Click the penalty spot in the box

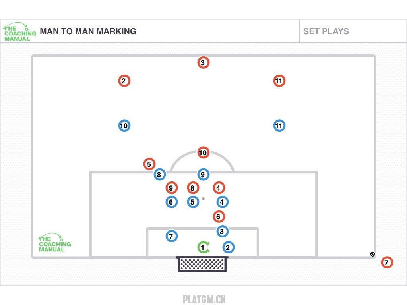(203, 199)
